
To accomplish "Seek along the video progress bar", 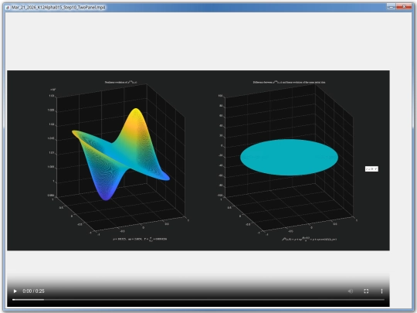I will point(198,299).
